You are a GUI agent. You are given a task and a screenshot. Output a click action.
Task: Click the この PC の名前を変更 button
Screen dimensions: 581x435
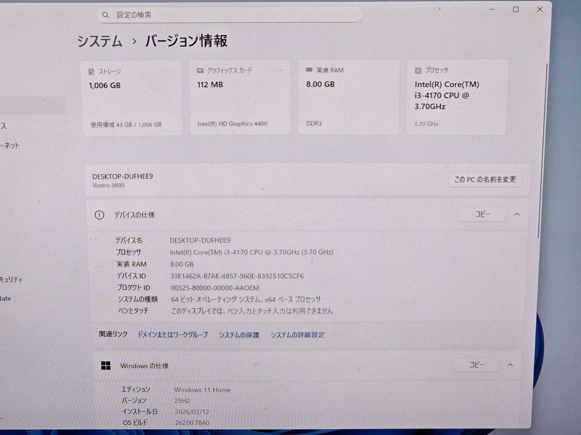point(485,179)
